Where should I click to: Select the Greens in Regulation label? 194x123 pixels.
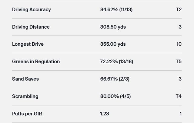pos(36,61)
